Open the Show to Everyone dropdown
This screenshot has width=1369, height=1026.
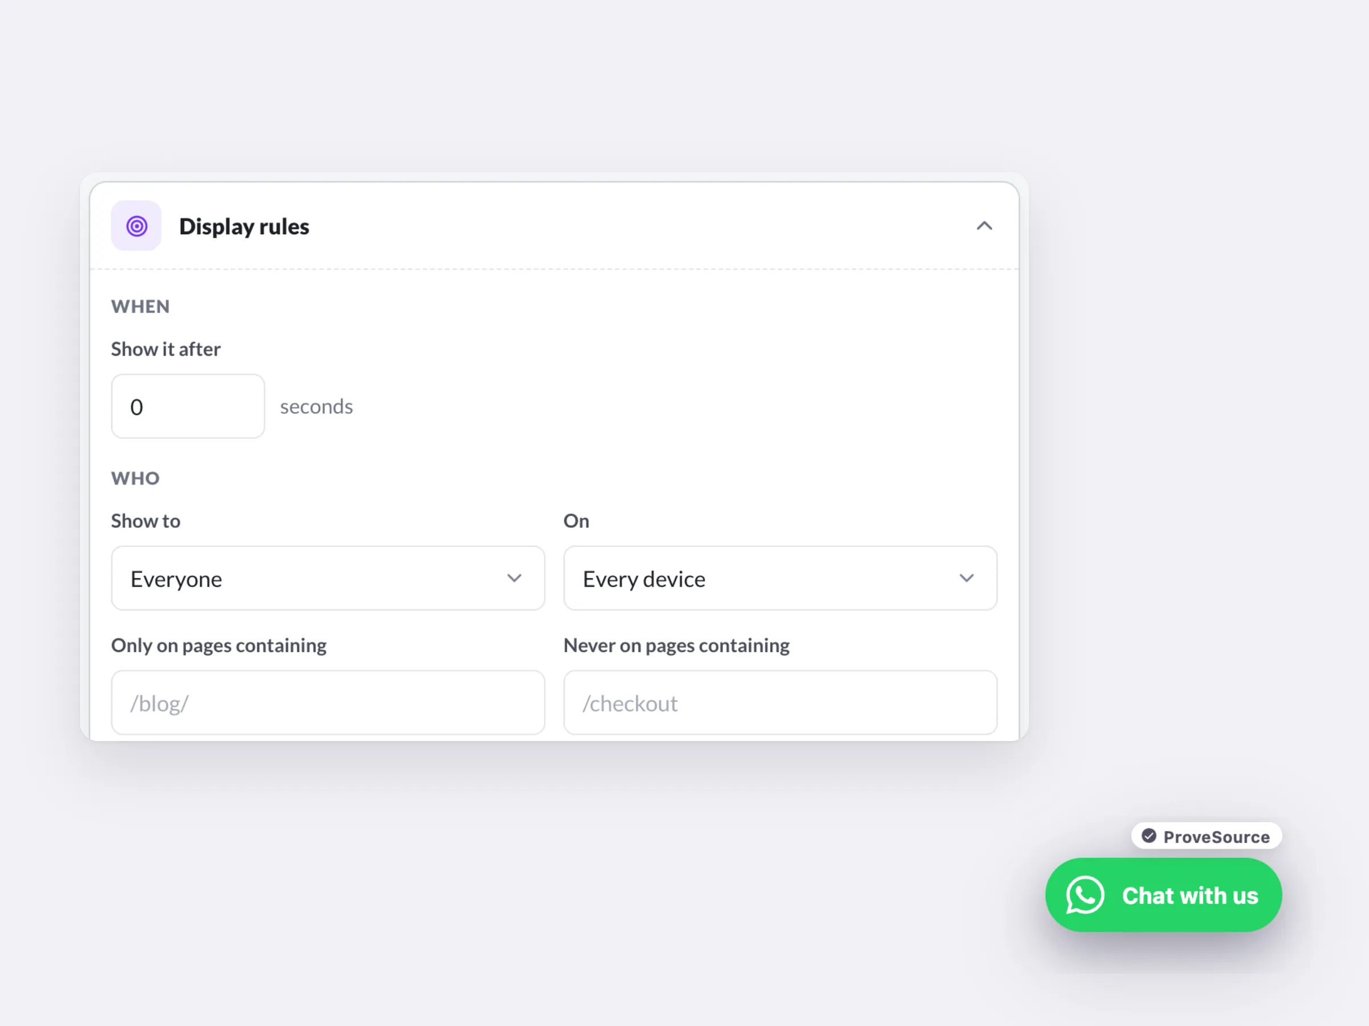[x=328, y=578]
